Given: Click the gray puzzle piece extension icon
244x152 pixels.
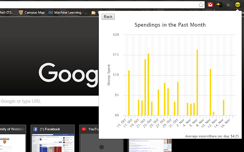Looking at the screenshot, I should coord(228,5).
